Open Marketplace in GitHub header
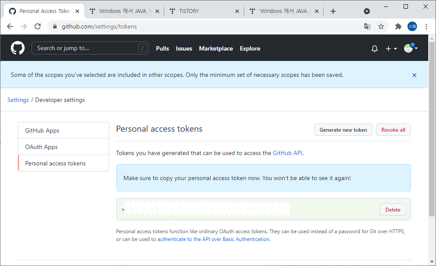This screenshot has width=436, height=266. tap(216, 48)
